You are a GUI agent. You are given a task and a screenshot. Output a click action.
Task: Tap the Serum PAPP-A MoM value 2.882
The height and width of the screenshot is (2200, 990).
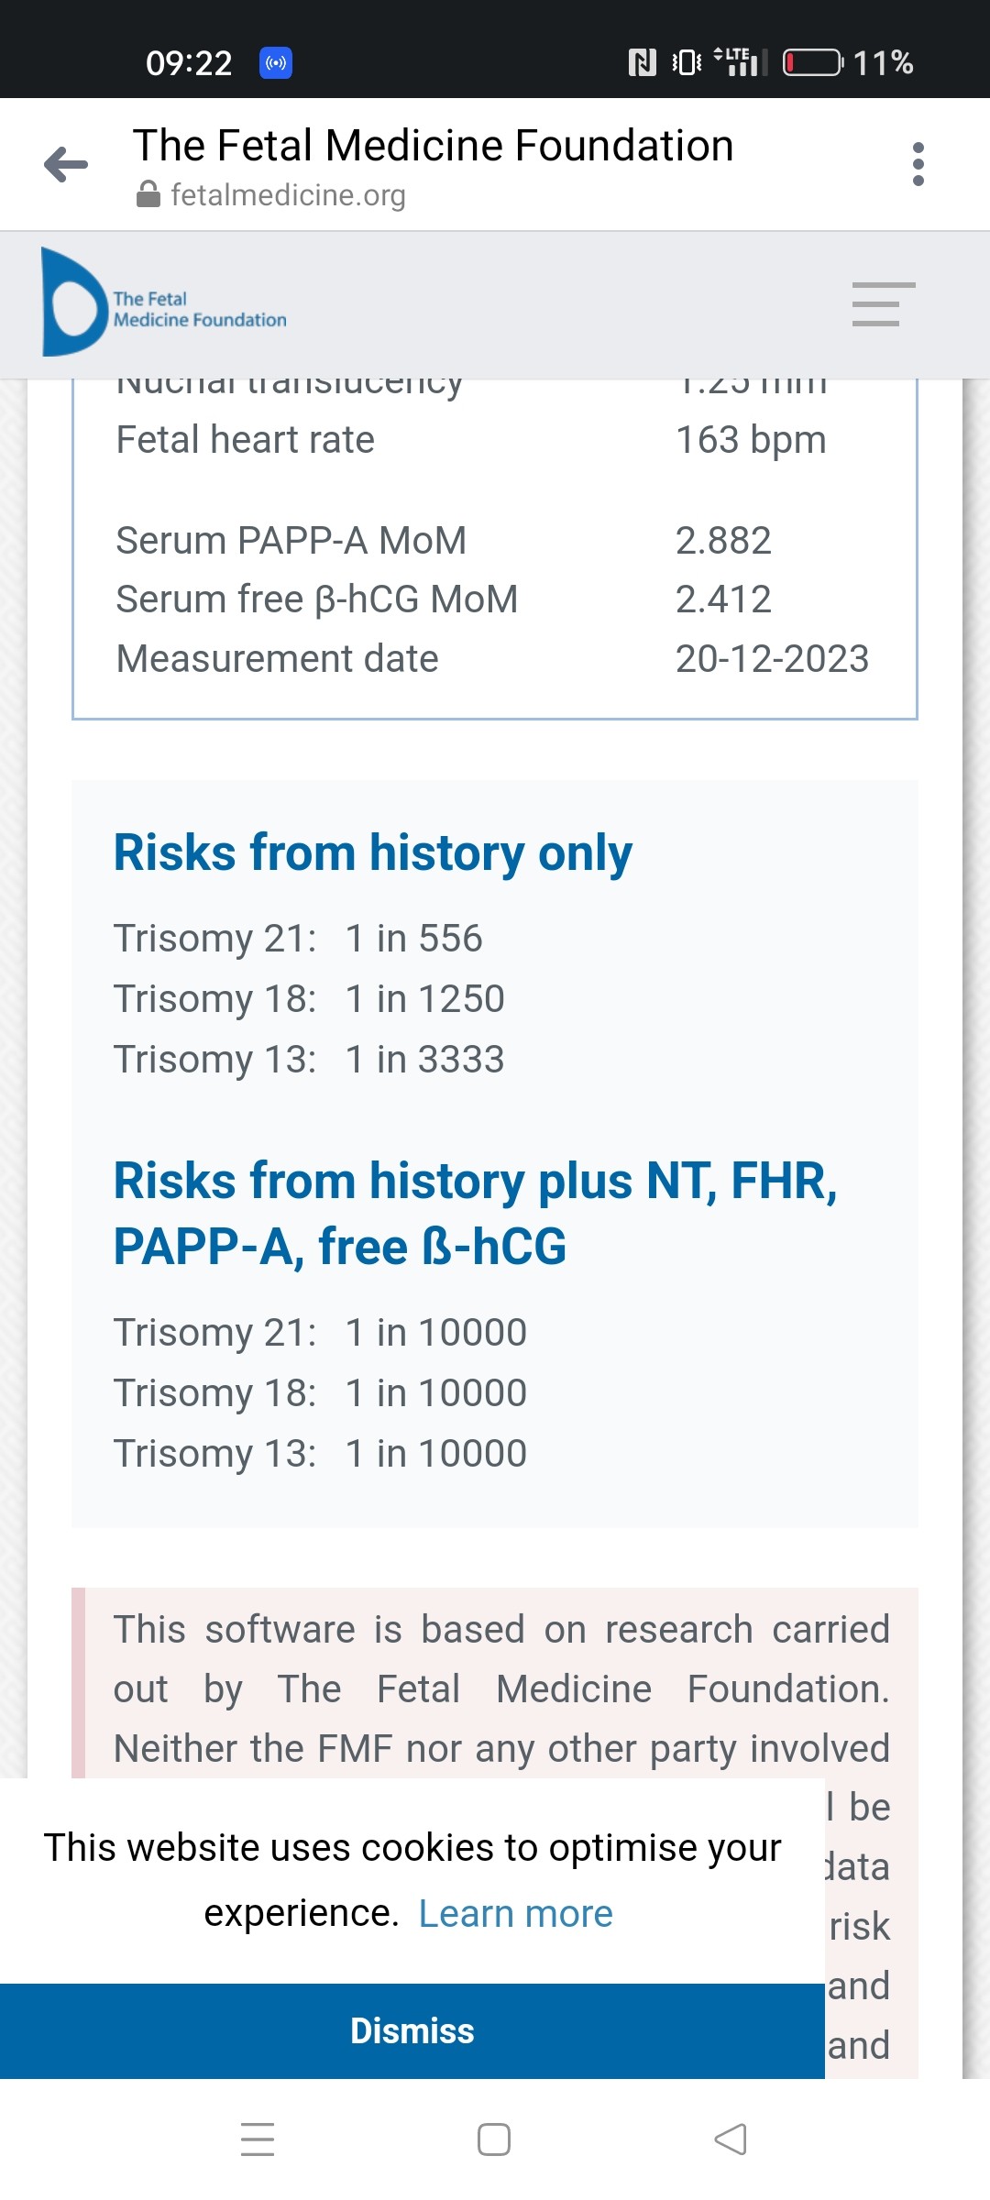coord(723,541)
